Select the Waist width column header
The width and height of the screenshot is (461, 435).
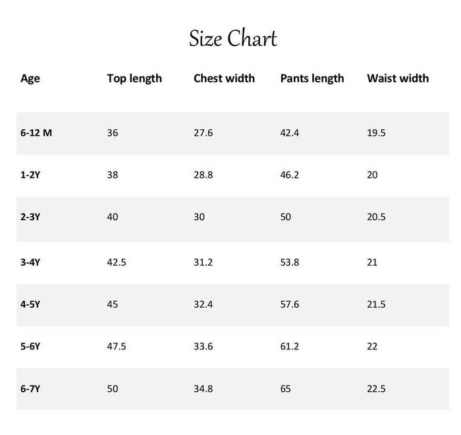click(x=398, y=78)
